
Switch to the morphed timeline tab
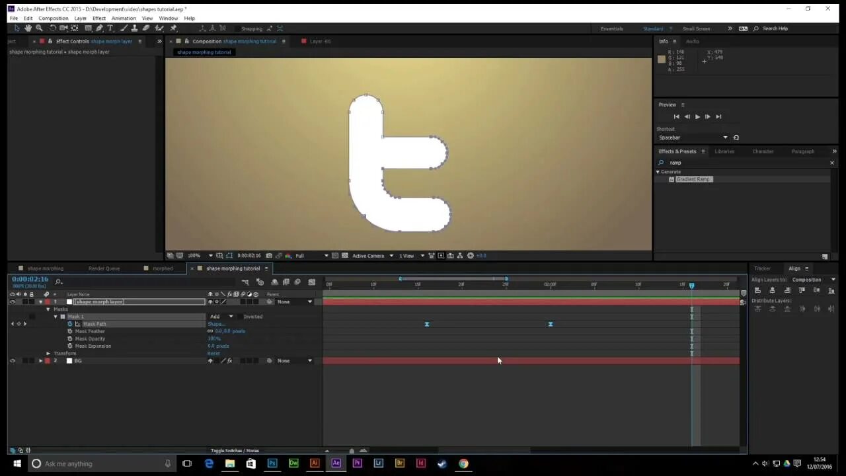click(163, 268)
